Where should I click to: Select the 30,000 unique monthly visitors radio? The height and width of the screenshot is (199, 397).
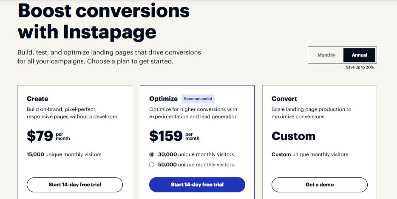click(152, 154)
